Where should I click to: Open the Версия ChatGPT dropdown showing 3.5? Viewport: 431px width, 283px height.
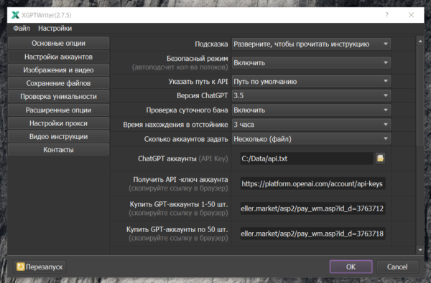click(x=312, y=95)
